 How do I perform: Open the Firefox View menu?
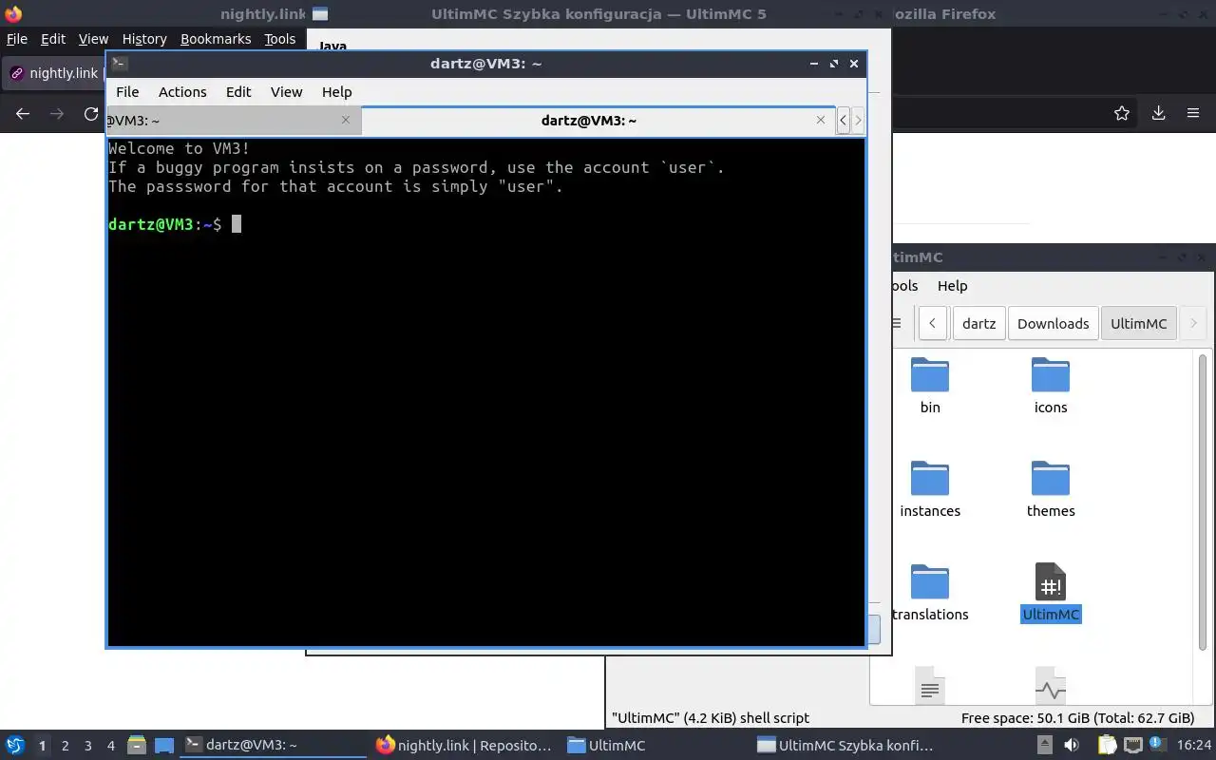(x=93, y=39)
